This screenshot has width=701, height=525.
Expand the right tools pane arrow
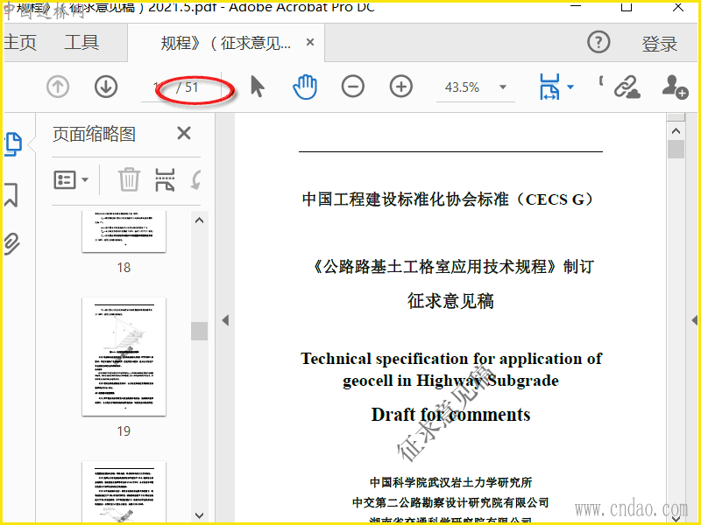click(694, 320)
